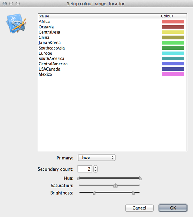Click the Secondary count input field

pyautogui.click(x=85, y=169)
